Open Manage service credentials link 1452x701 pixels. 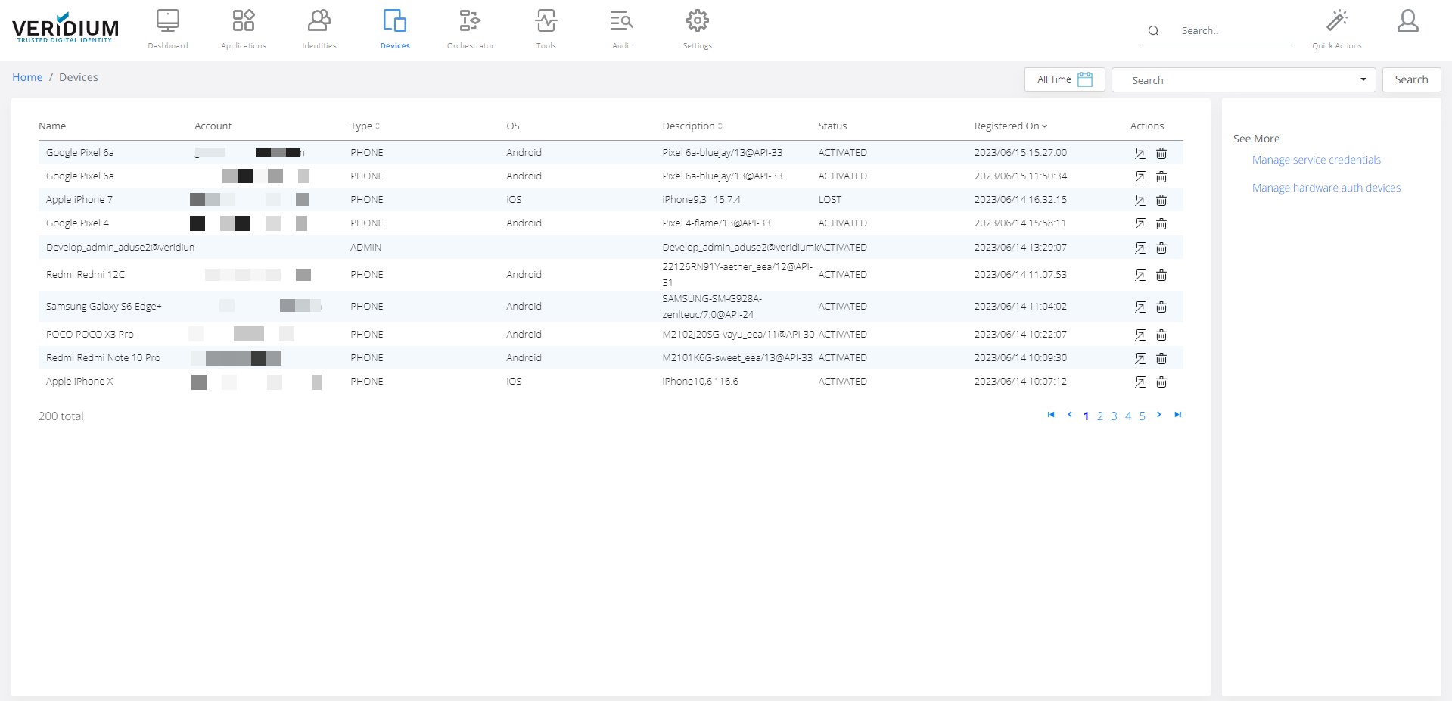coord(1316,160)
